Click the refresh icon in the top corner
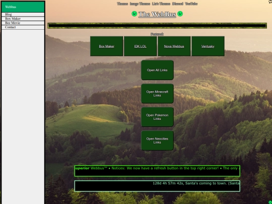272x204 pixels. 270,2
